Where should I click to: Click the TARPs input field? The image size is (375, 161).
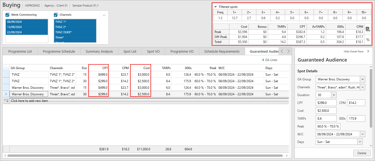coord(326,118)
